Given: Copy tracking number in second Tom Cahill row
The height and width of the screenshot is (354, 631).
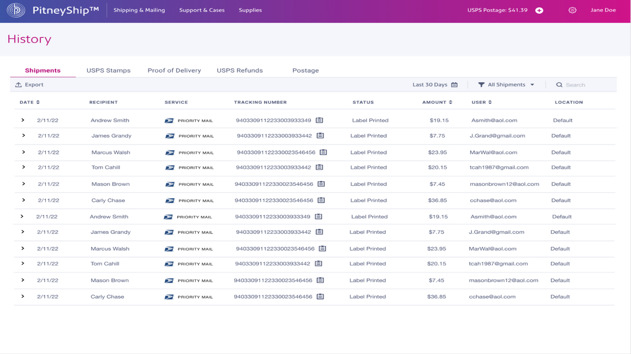Looking at the screenshot, I should pos(318,264).
